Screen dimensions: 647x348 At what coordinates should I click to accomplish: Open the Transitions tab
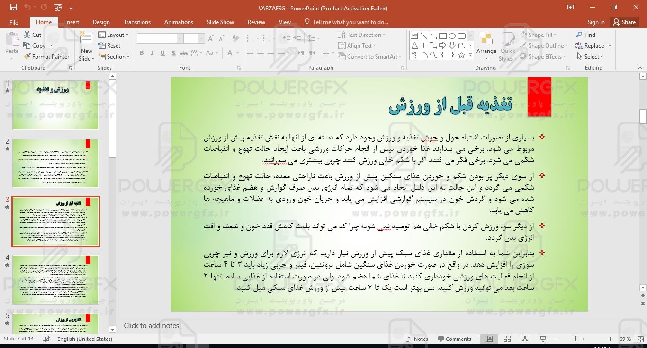[x=137, y=22]
